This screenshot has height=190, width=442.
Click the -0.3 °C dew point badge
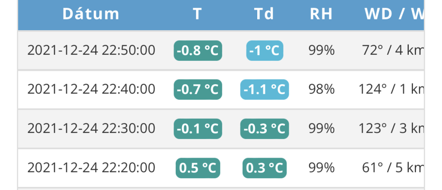click(x=265, y=129)
